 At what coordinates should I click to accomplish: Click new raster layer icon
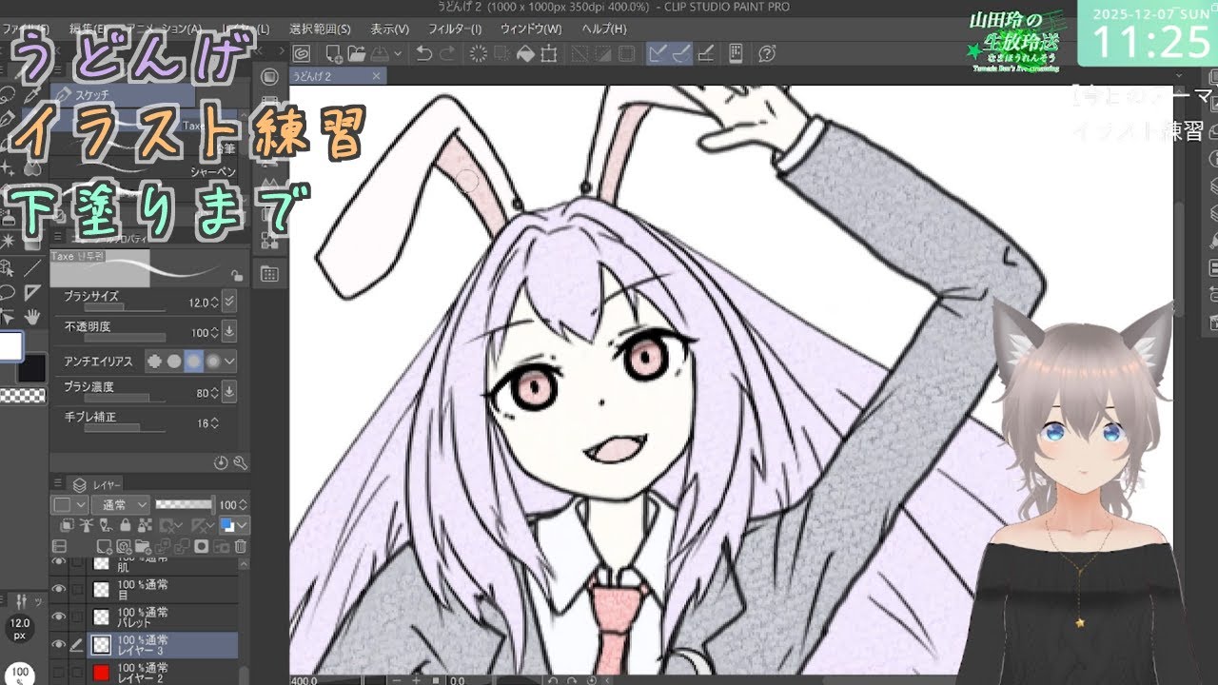coord(103,547)
